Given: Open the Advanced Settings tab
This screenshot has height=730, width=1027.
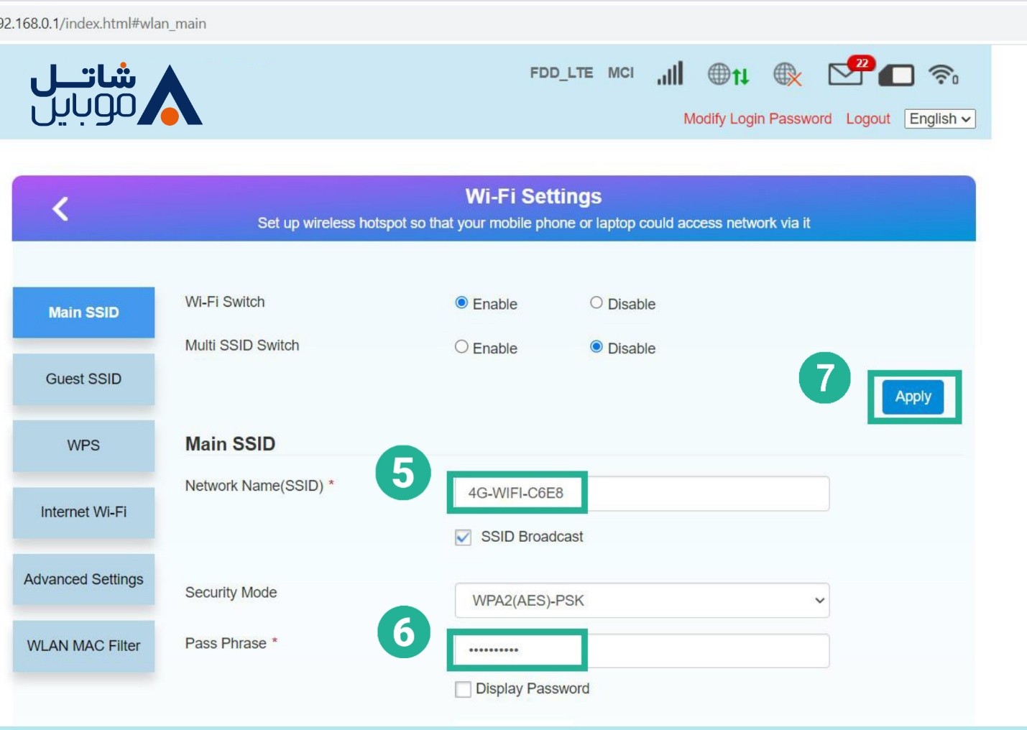Looking at the screenshot, I should 83,579.
